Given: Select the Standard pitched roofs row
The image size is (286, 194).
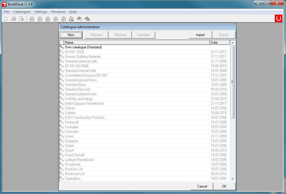Looking at the screenshot, I should click(145, 94).
